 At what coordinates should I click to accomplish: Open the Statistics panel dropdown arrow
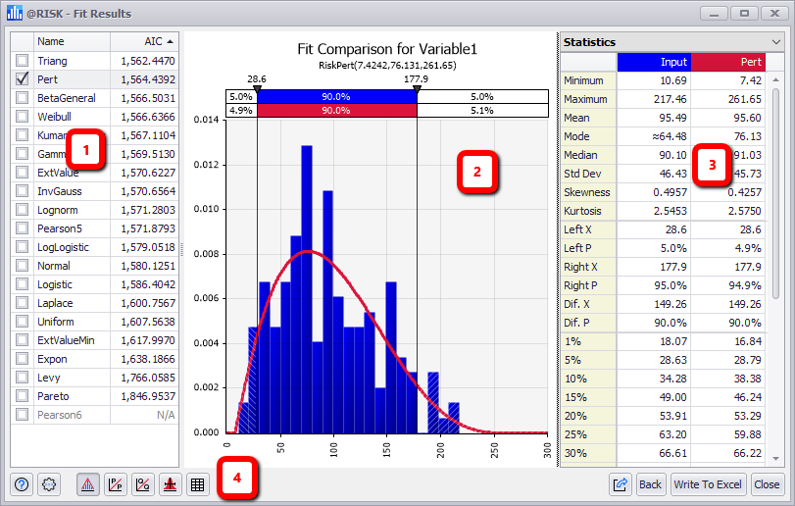(x=776, y=42)
